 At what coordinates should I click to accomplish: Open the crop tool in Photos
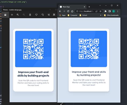tap(49, 15)
